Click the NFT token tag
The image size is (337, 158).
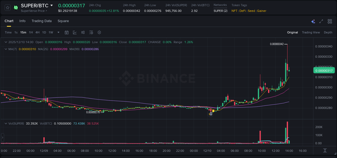234,11
